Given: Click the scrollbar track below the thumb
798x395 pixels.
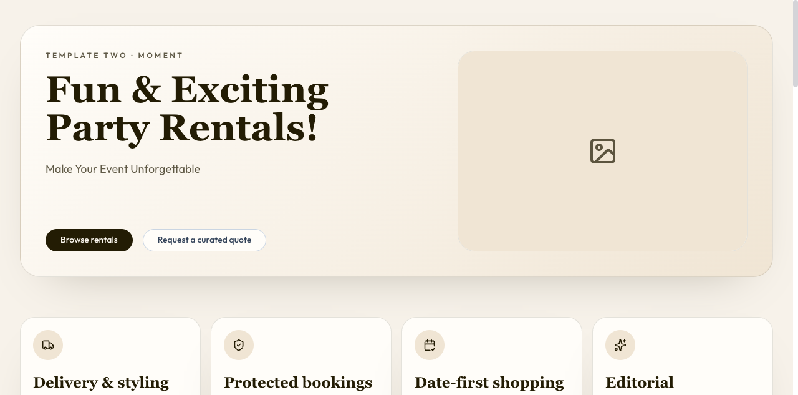Looking at the screenshot, I should coord(795,250).
